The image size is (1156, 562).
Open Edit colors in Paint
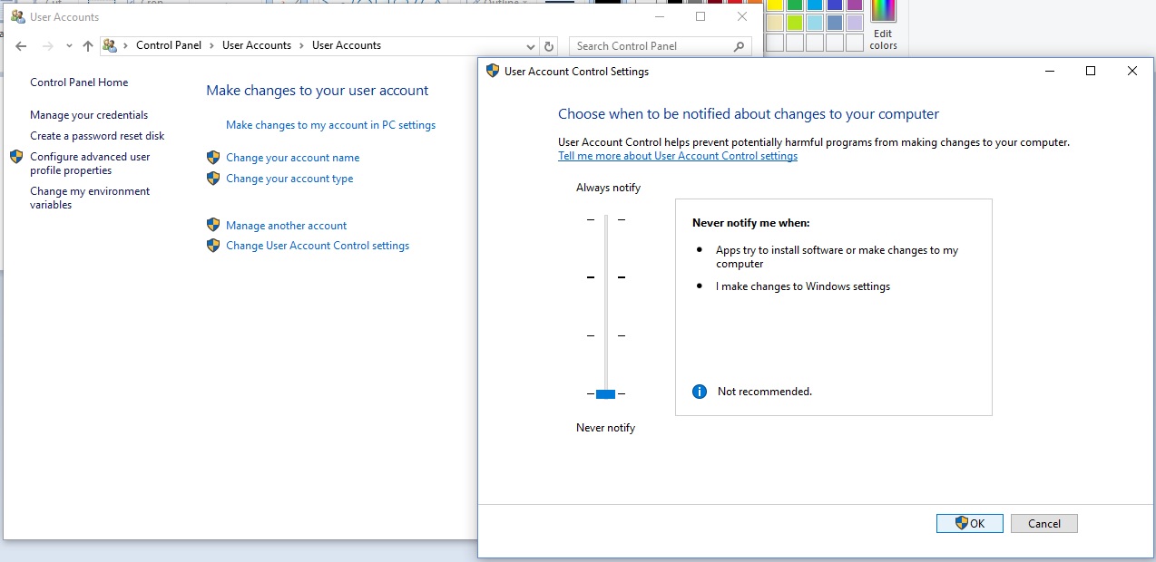coord(883,26)
